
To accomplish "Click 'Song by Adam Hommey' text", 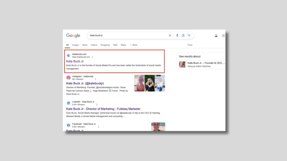I will click(x=199, y=66).
